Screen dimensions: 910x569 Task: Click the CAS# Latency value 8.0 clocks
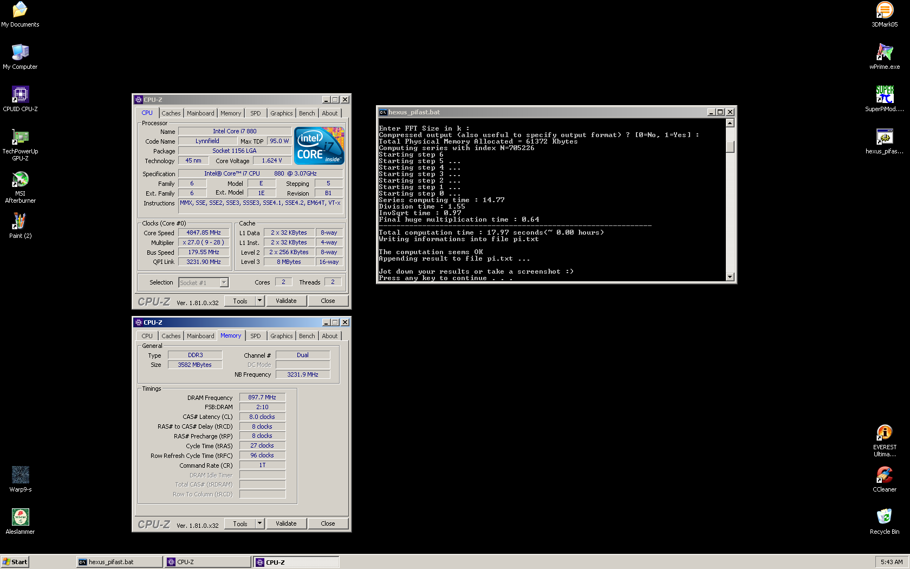(x=262, y=417)
